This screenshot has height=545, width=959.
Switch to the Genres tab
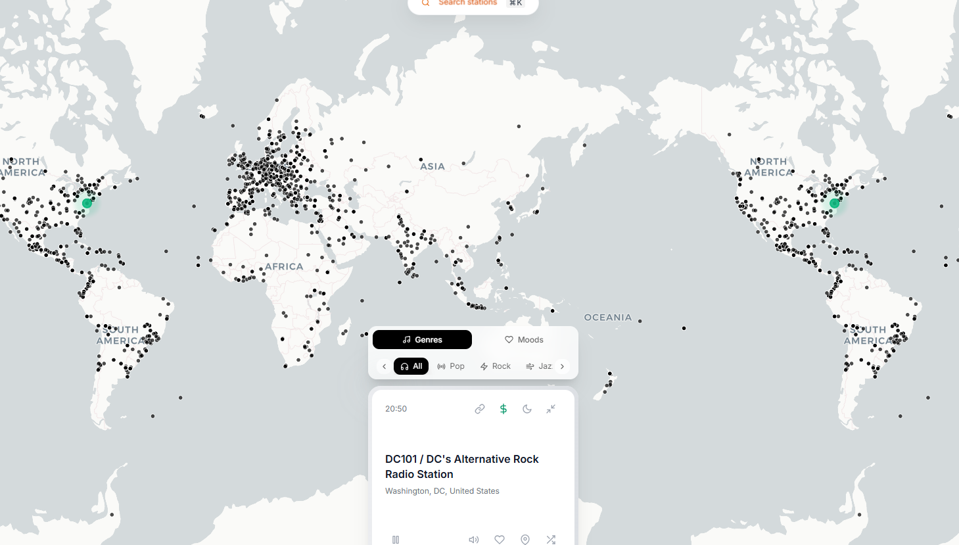(x=422, y=340)
